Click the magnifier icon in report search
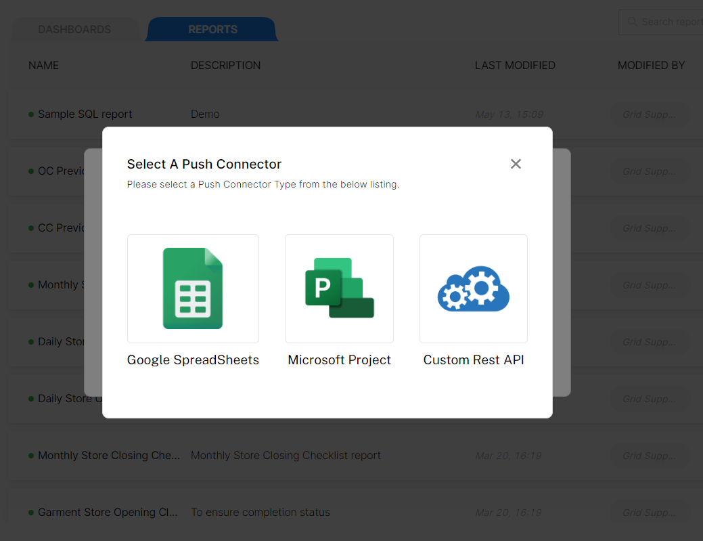The height and width of the screenshot is (541, 703). tap(633, 22)
